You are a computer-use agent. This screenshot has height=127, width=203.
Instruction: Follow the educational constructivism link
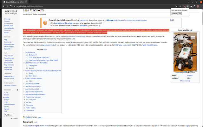coord(76,36)
